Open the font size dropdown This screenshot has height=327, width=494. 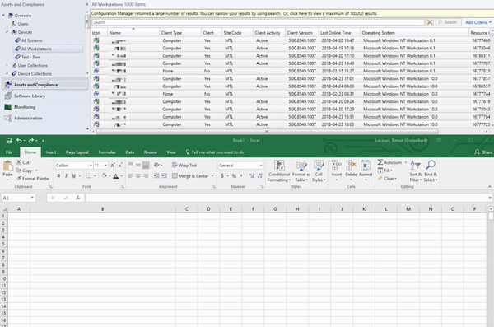pyautogui.click(x=106, y=166)
